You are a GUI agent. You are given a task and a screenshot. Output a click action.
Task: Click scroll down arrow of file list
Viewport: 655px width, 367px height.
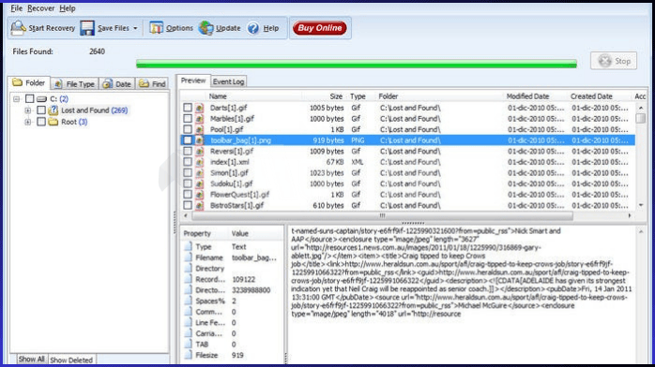[x=641, y=205]
